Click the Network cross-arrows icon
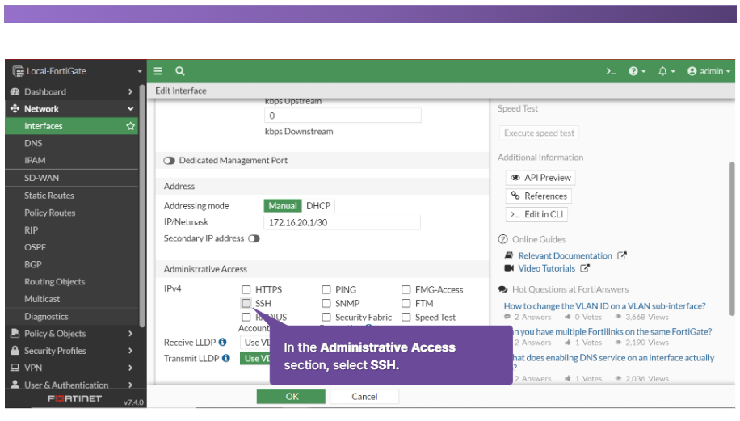 pos(15,108)
